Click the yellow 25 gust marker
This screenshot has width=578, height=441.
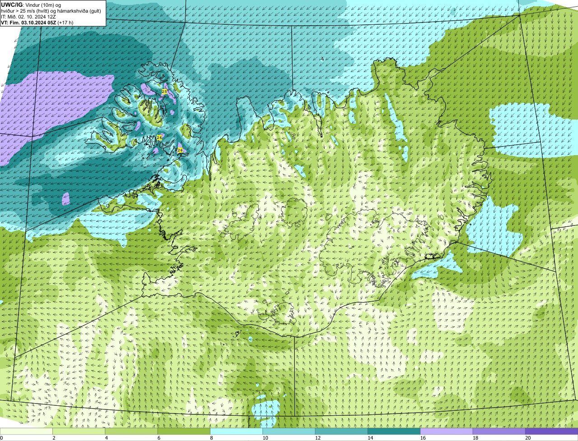pos(164,91)
